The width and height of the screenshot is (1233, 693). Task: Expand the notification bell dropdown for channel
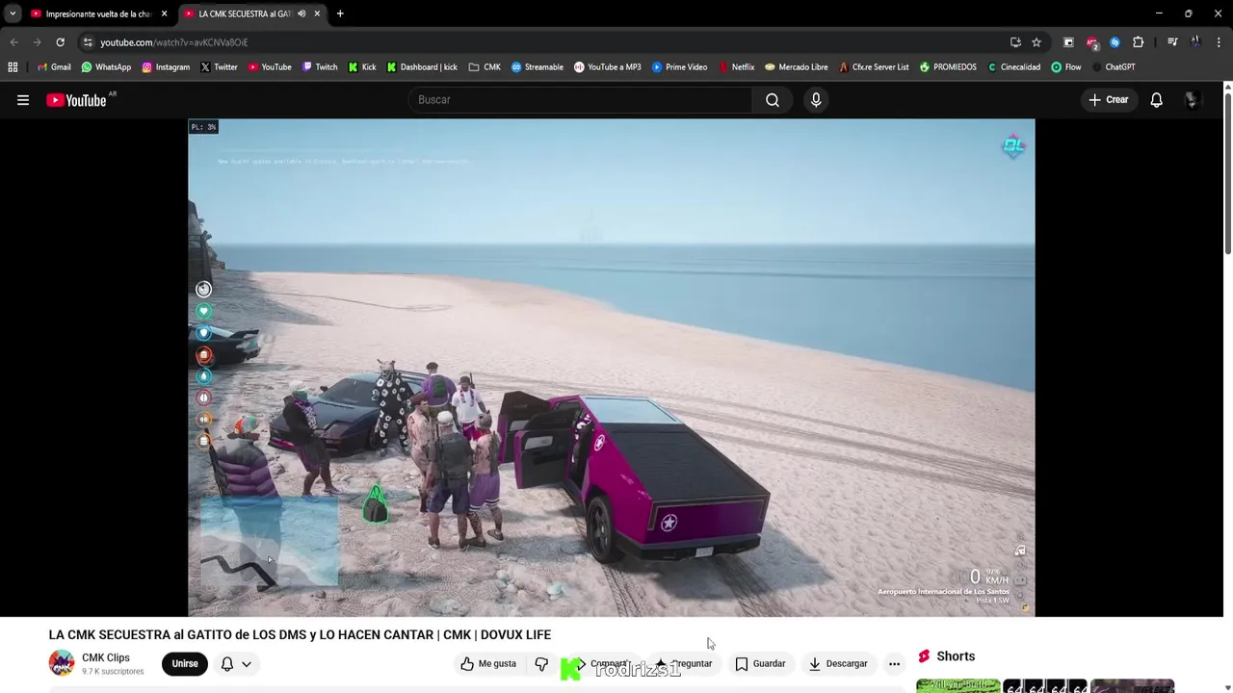click(237, 663)
